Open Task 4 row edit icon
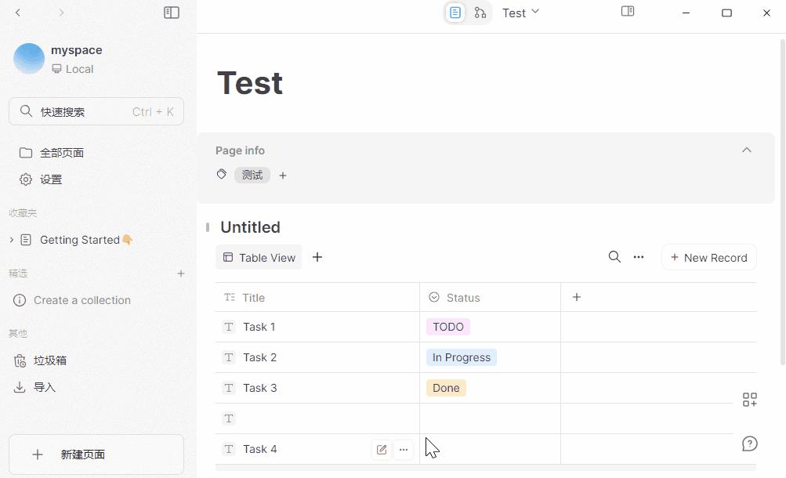Image resolution: width=786 pixels, height=478 pixels. [x=382, y=449]
